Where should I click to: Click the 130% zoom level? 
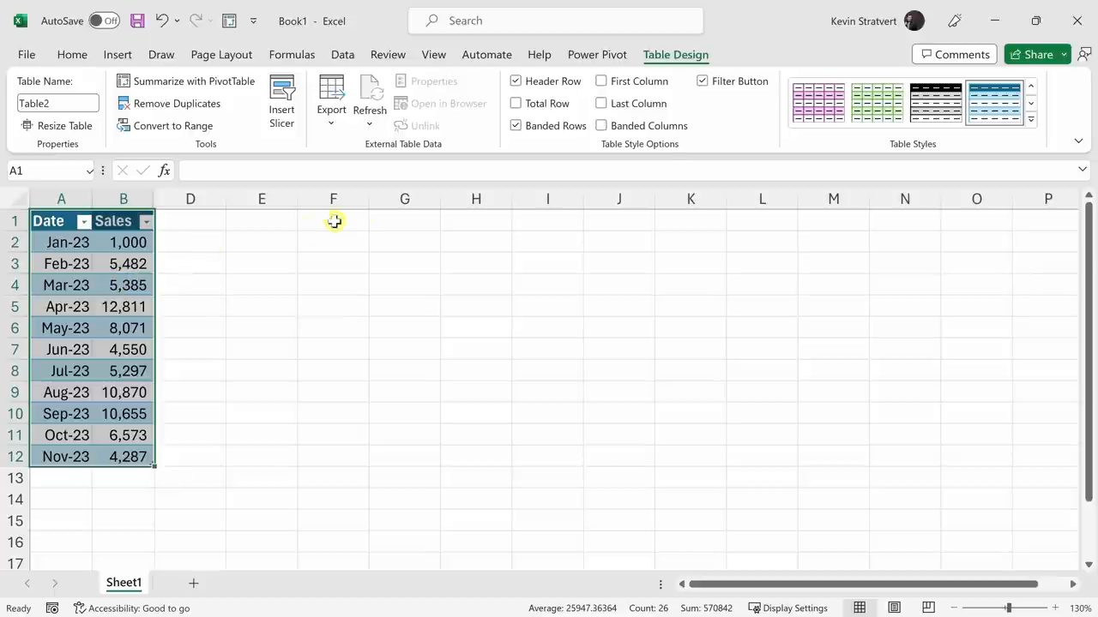pyautogui.click(x=1080, y=608)
